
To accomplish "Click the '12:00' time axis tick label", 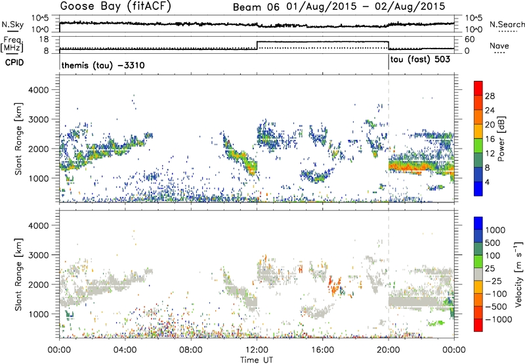I will click(257, 350).
